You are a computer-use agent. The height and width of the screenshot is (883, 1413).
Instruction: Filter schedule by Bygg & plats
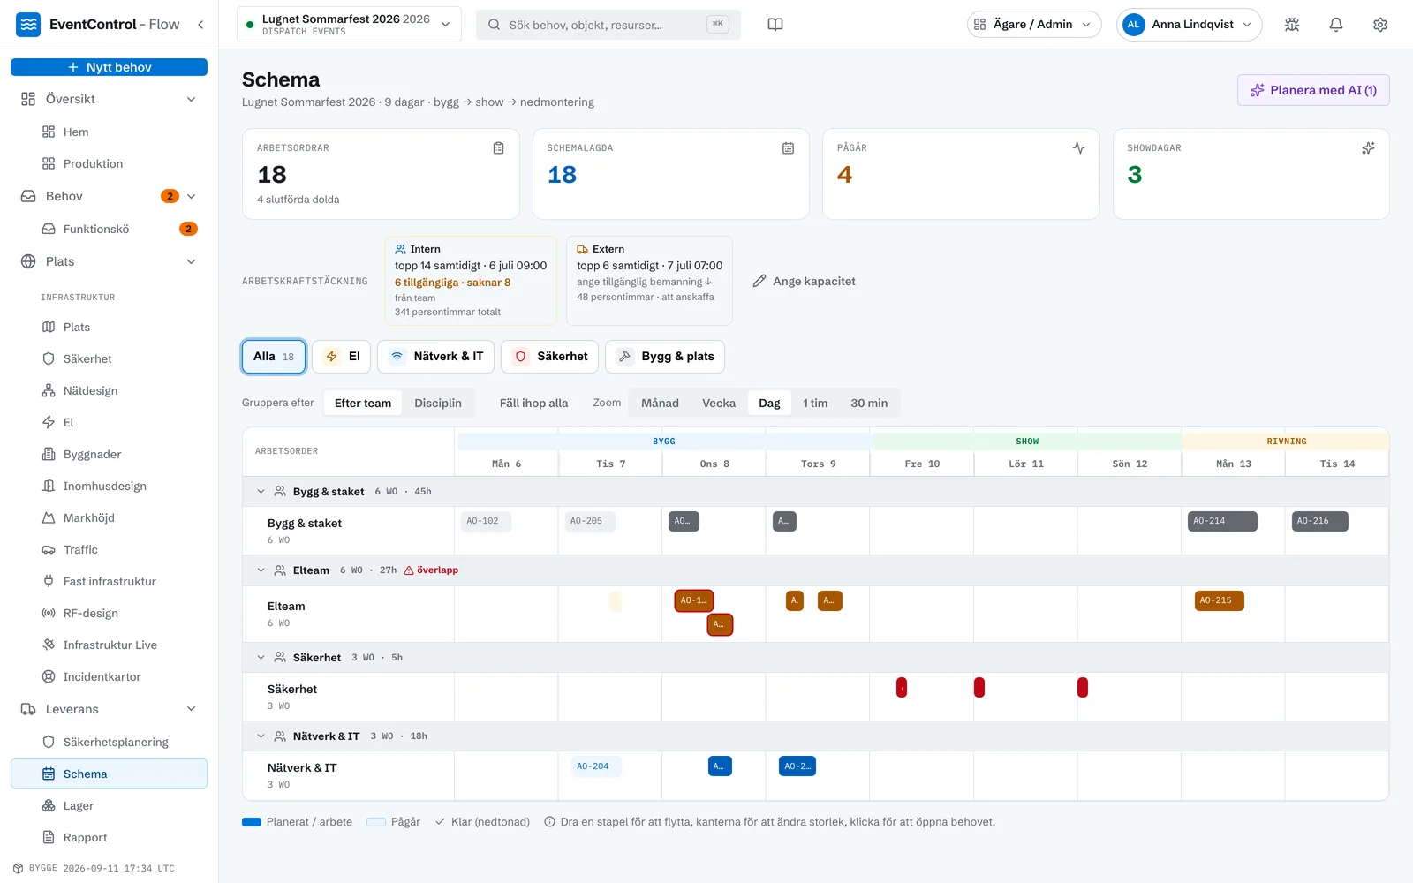[665, 357]
